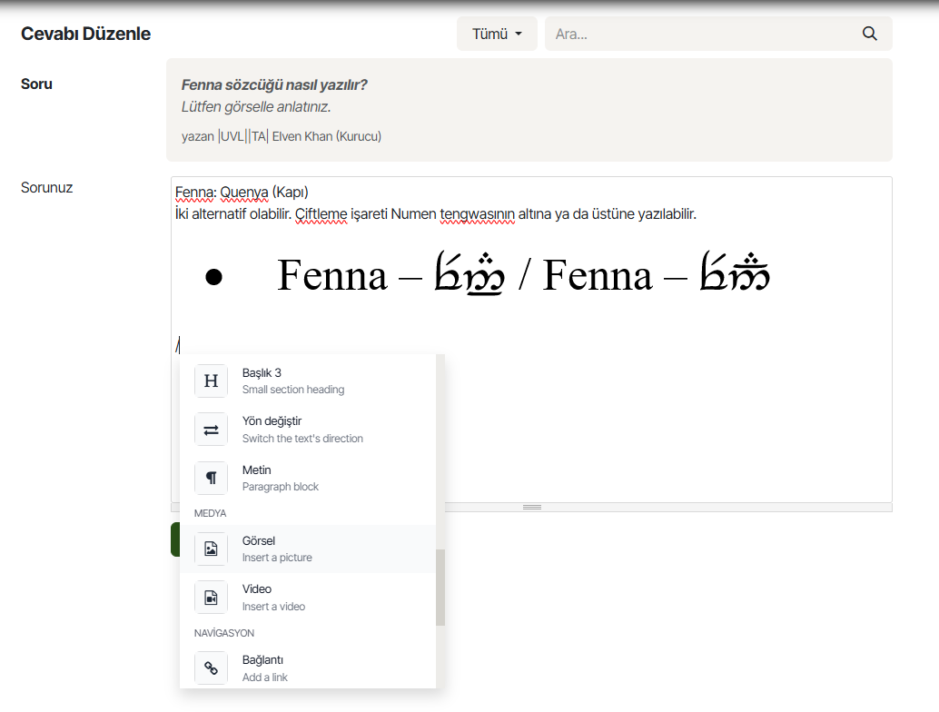Click the pilcrow icon for Metin
939x712 pixels.
211,478
